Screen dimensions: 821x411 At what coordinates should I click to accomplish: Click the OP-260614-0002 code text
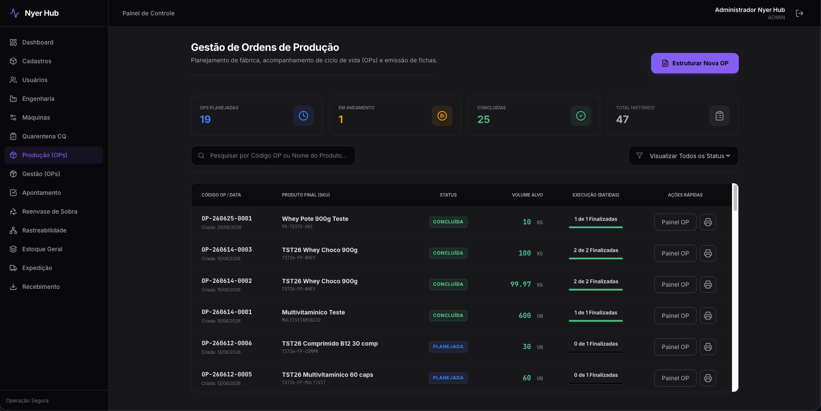(227, 281)
